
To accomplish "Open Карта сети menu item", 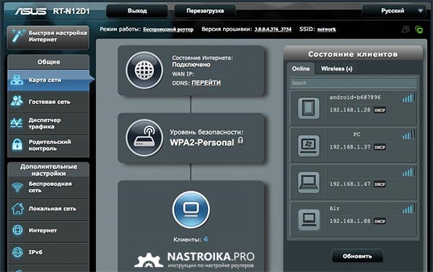I will pyautogui.click(x=48, y=80).
